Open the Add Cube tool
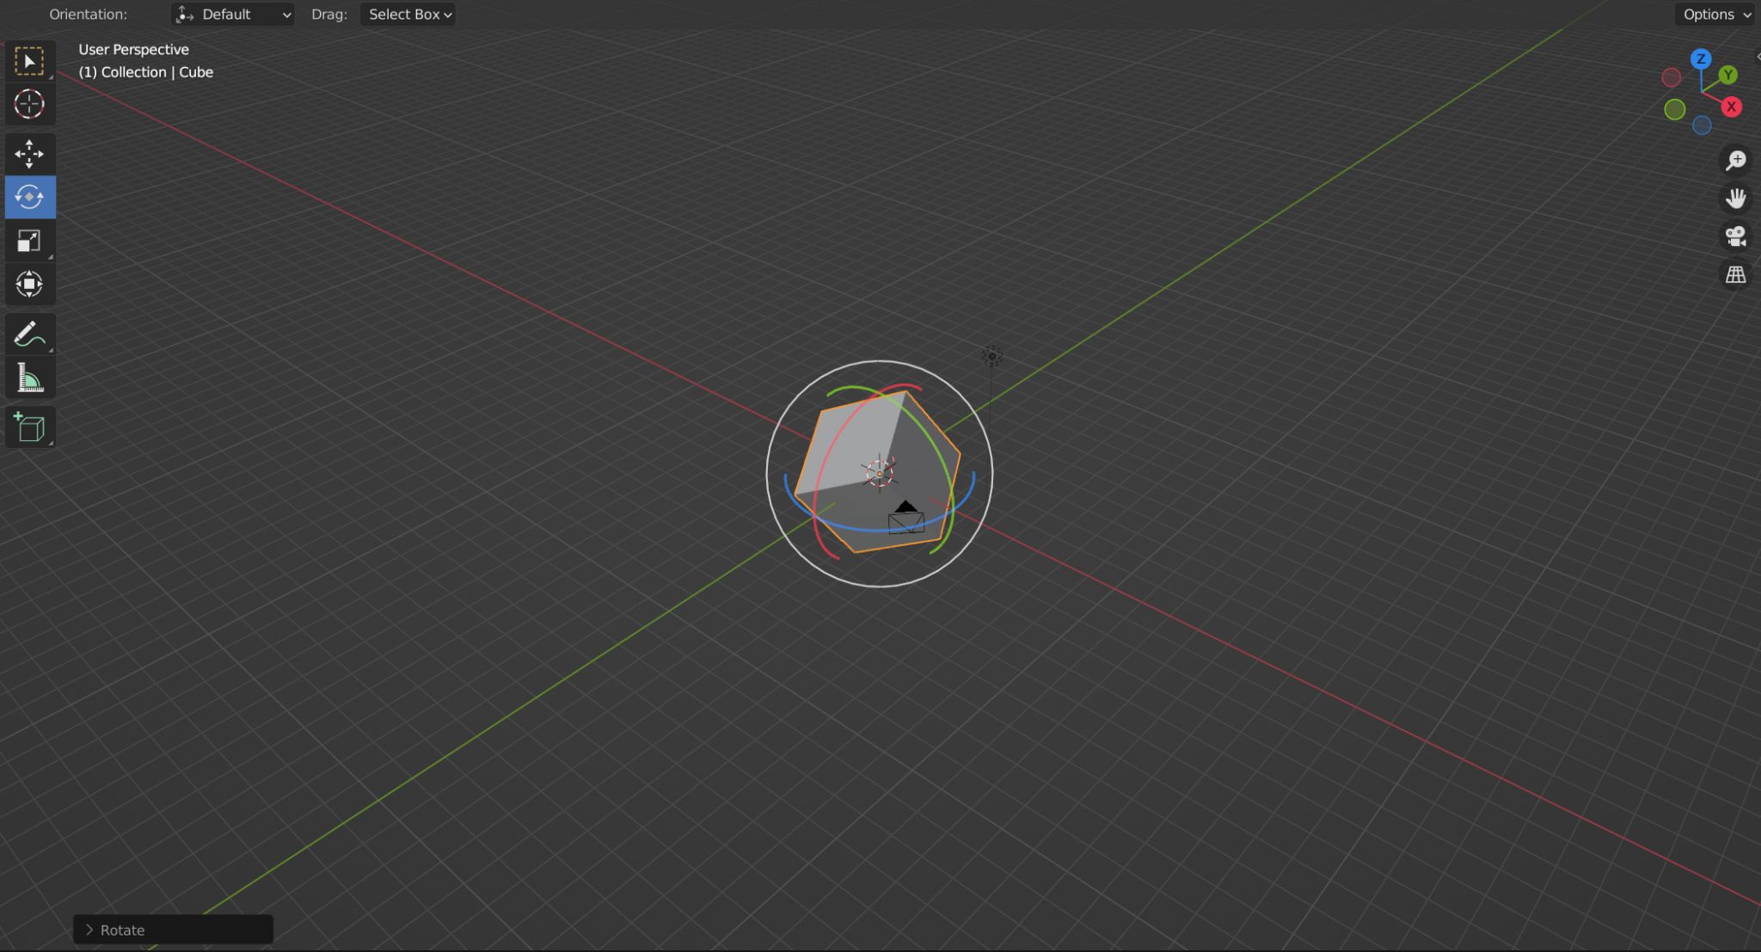Viewport: 1761px width, 952px height. pos(30,427)
